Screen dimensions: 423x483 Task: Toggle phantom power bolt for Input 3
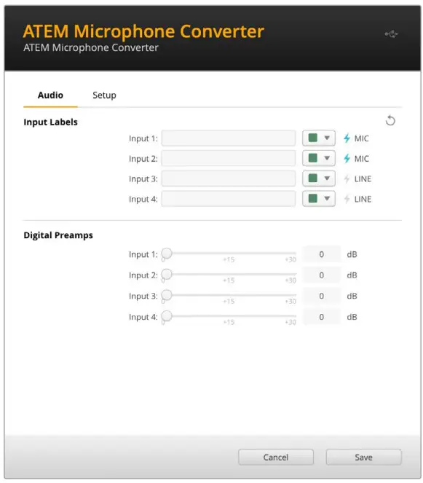pyautogui.click(x=347, y=178)
